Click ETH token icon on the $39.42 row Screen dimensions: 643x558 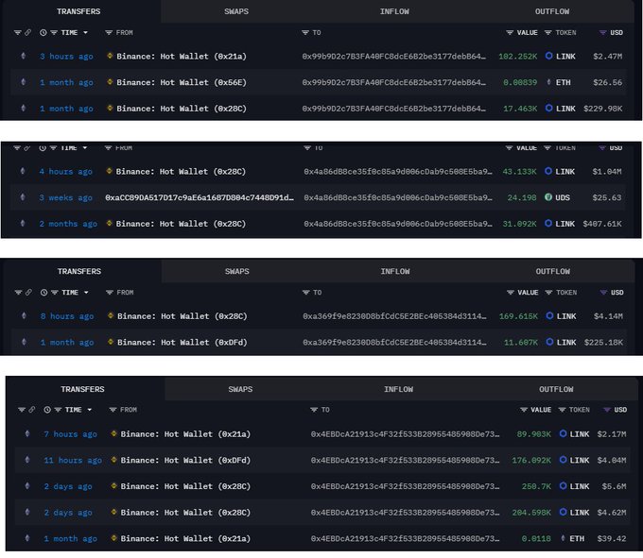[x=563, y=538]
